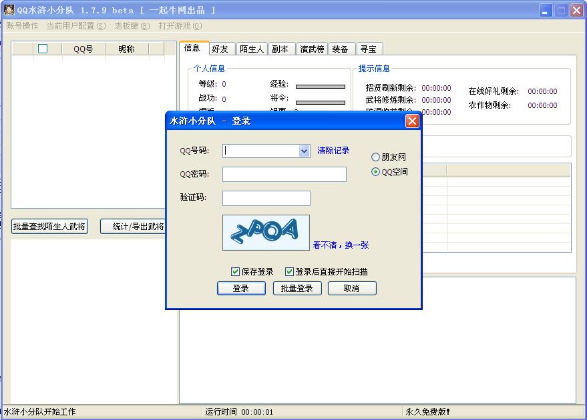The height and width of the screenshot is (420, 587).
Task: Focus the QQ密码 input field
Action: pyautogui.click(x=284, y=175)
